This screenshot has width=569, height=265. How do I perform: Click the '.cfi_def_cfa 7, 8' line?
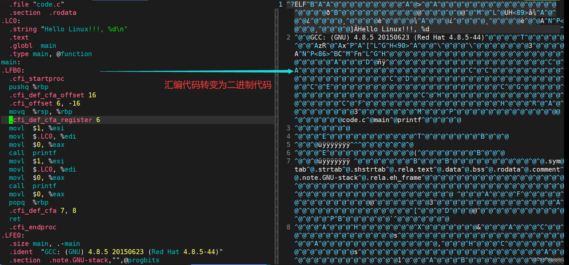(43, 211)
